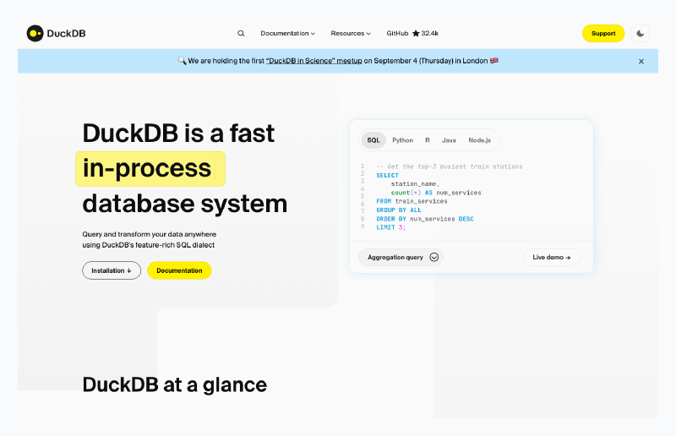Open search with the magnifier icon
The height and width of the screenshot is (436, 676).
[241, 34]
